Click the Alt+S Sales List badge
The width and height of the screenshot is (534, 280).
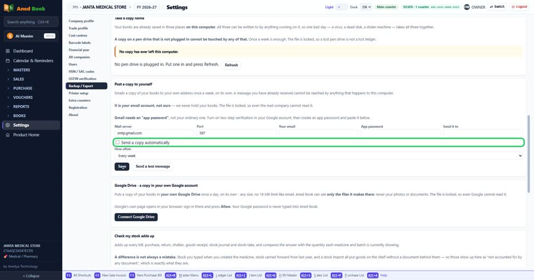pos(305,275)
